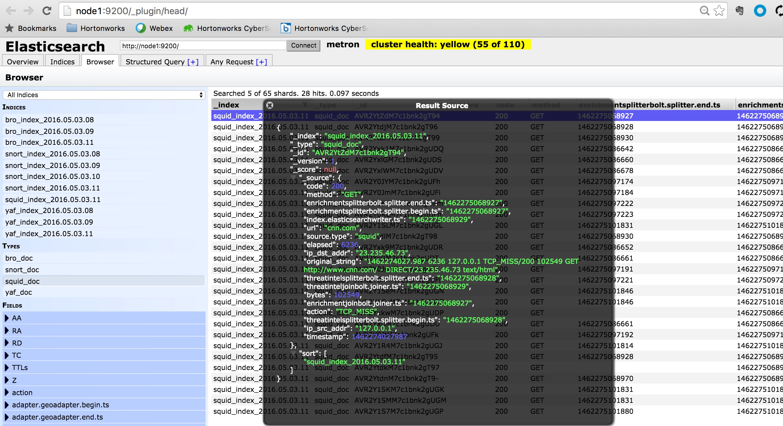783x426 pixels.
Task: Select index yaf_index_2016.05.03.08
Action: (104, 210)
